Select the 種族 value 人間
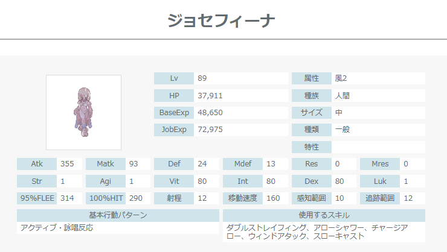Viewport: 447px width, 252px height. (x=343, y=95)
